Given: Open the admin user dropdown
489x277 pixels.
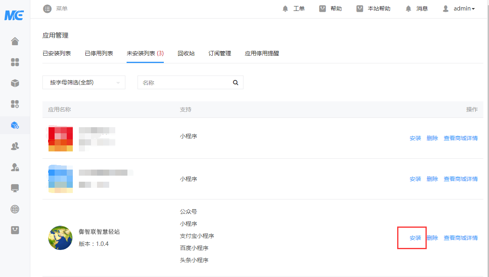Looking at the screenshot, I should (x=459, y=8).
